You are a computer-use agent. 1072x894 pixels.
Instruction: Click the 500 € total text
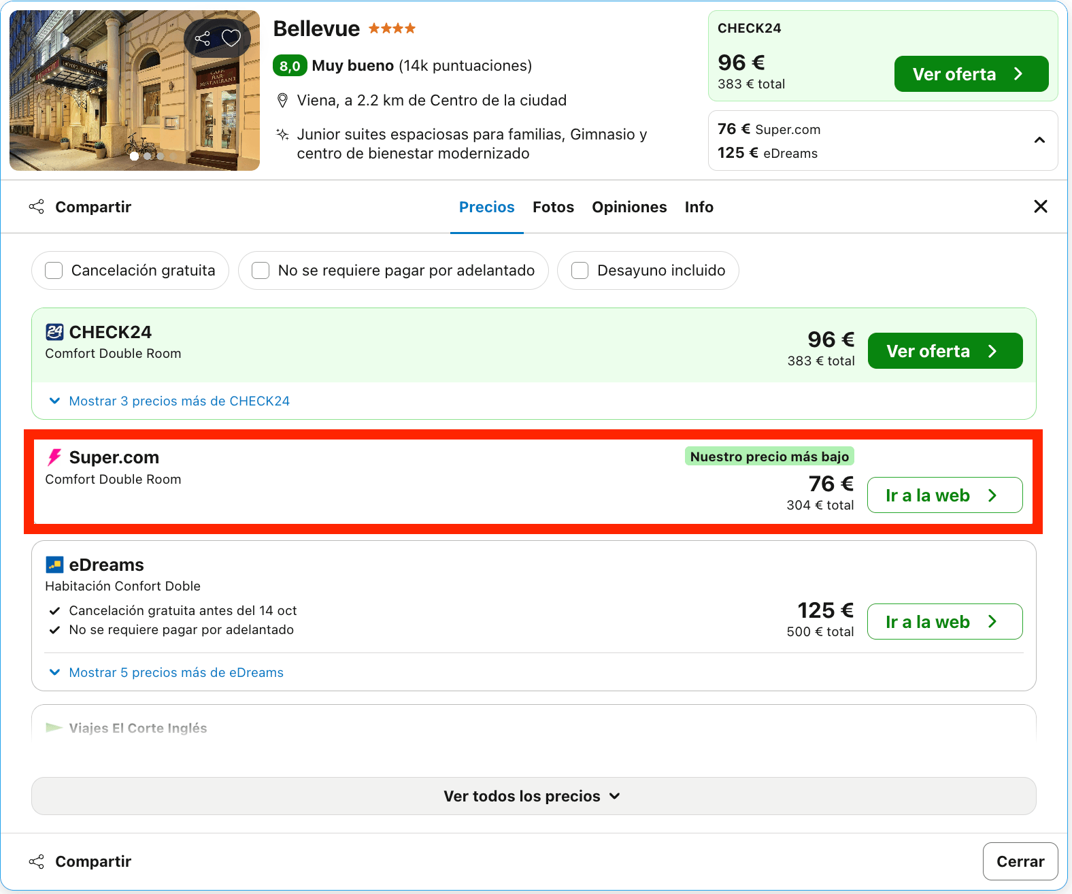[820, 632]
